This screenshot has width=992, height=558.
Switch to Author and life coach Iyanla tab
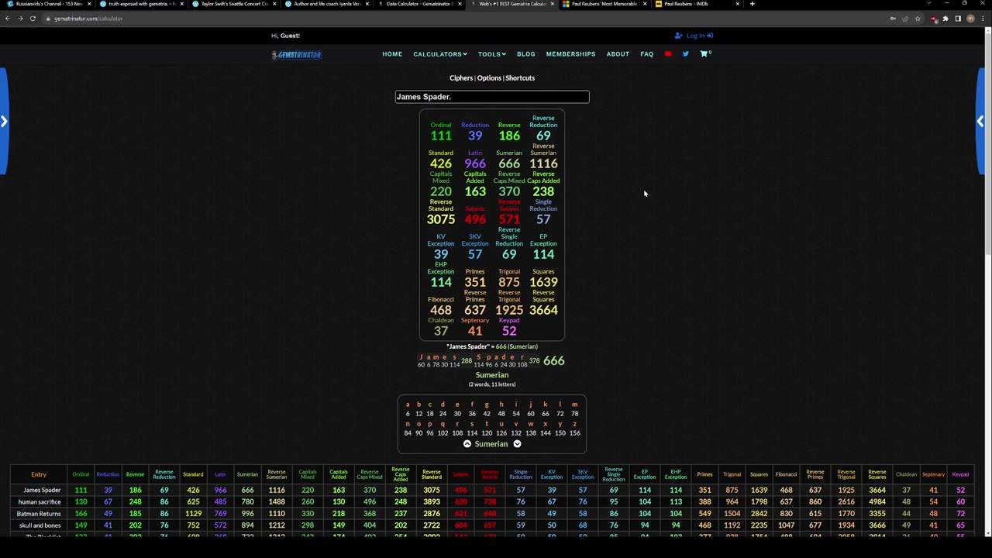[327, 4]
